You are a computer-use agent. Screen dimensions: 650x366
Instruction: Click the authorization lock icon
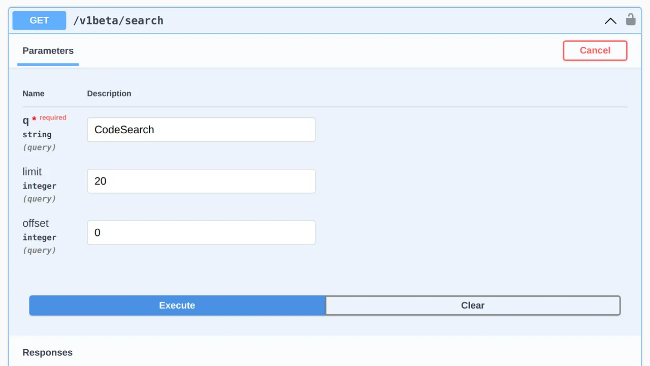point(630,20)
